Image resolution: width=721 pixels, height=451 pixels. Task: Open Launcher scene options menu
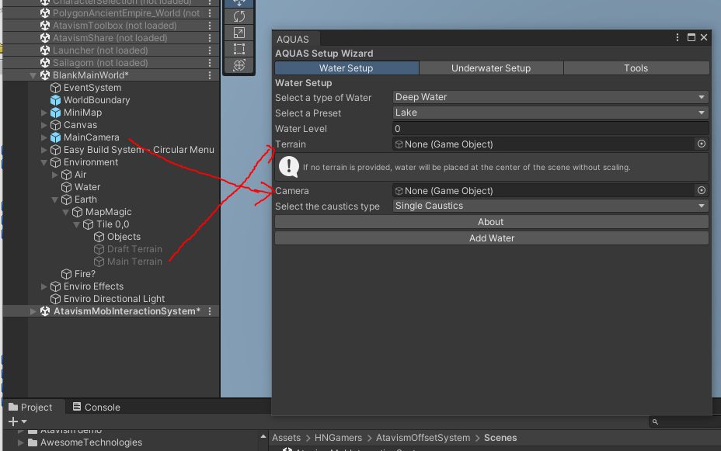point(210,50)
